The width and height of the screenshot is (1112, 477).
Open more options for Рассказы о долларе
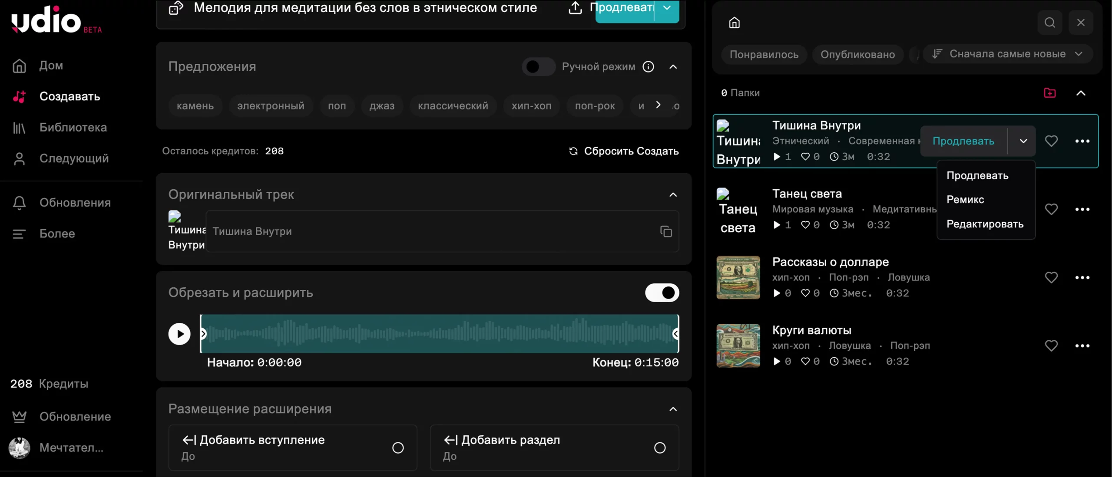pos(1082,278)
